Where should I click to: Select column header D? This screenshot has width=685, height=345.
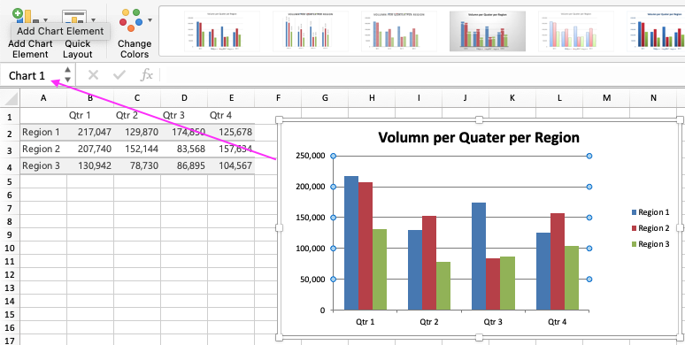point(184,98)
